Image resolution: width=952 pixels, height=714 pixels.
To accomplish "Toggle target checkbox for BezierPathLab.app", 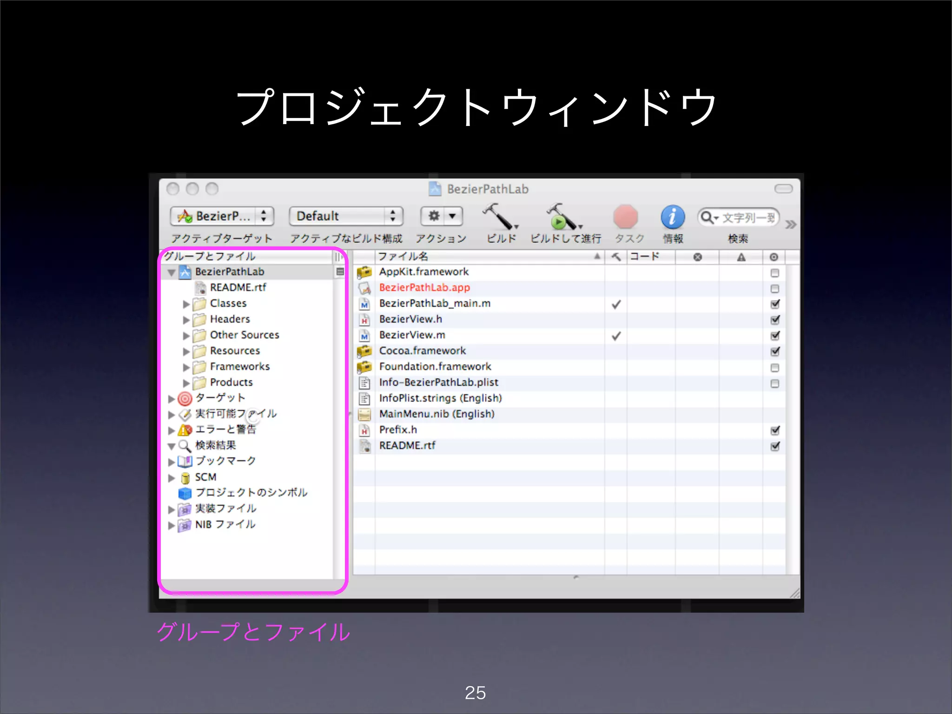I will pos(774,289).
